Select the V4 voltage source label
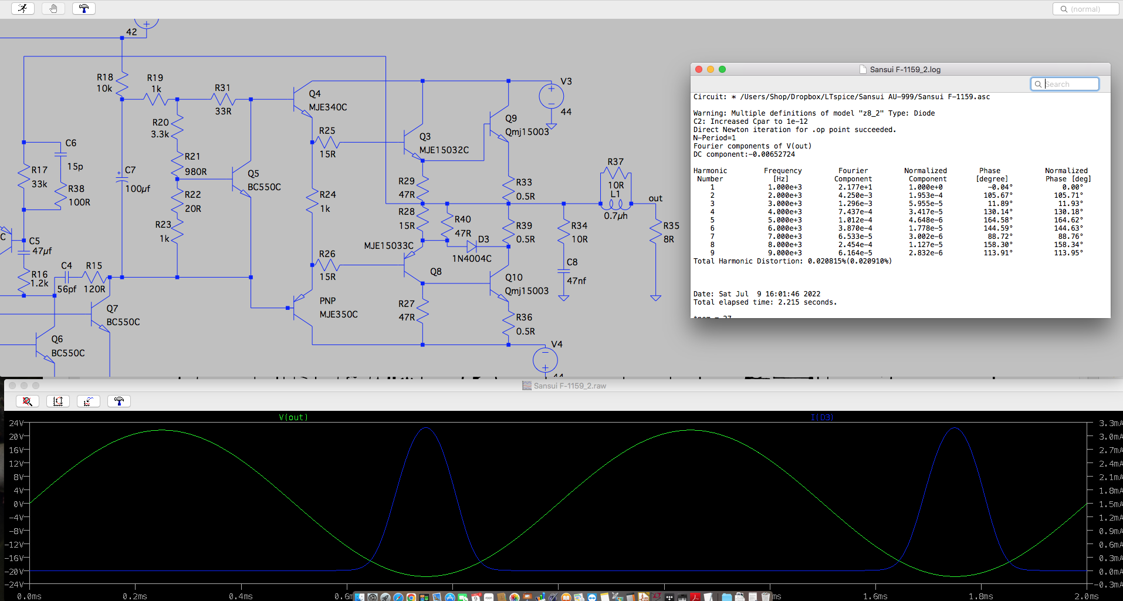Screen dimensions: 1123x601 (x=557, y=345)
